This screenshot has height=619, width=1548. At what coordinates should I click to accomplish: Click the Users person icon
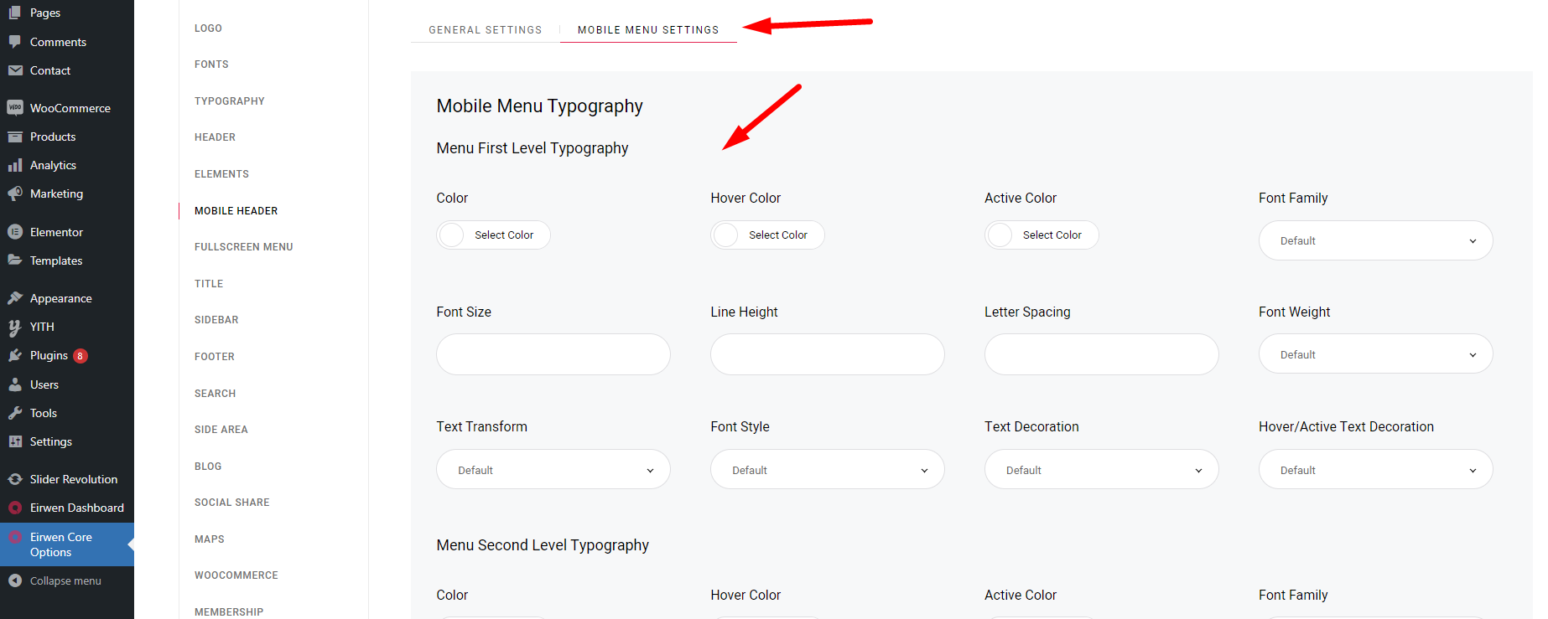tap(15, 384)
